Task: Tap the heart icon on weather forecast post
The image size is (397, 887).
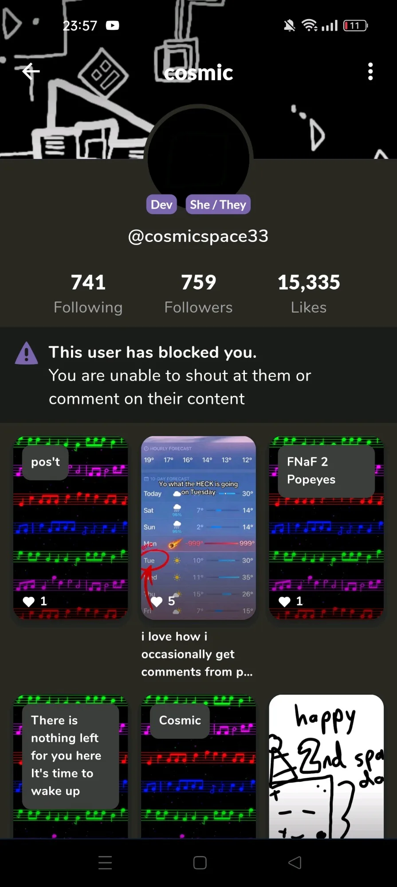Action: (157, 602)
